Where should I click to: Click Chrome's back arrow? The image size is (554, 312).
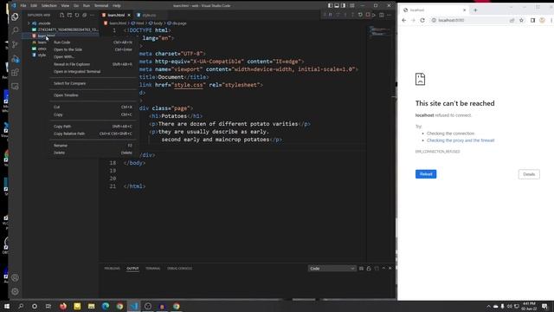[x=404, y=21]
